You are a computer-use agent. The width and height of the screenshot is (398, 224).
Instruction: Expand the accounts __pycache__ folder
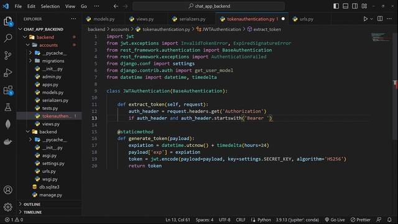point(30,53)
